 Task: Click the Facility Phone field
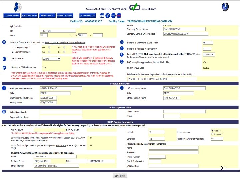tap(48, 102)
